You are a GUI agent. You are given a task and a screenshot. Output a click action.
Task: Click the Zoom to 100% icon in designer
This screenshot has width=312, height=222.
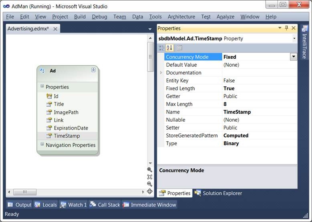(150, 177)
